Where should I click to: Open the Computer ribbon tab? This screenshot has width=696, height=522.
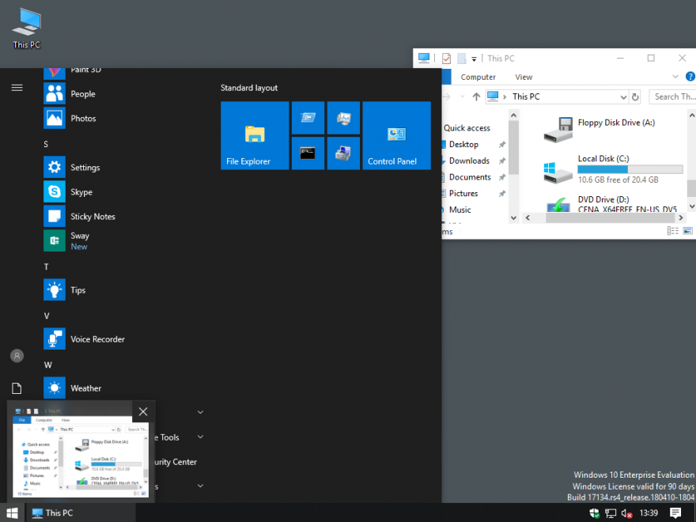tap(478, 77)
